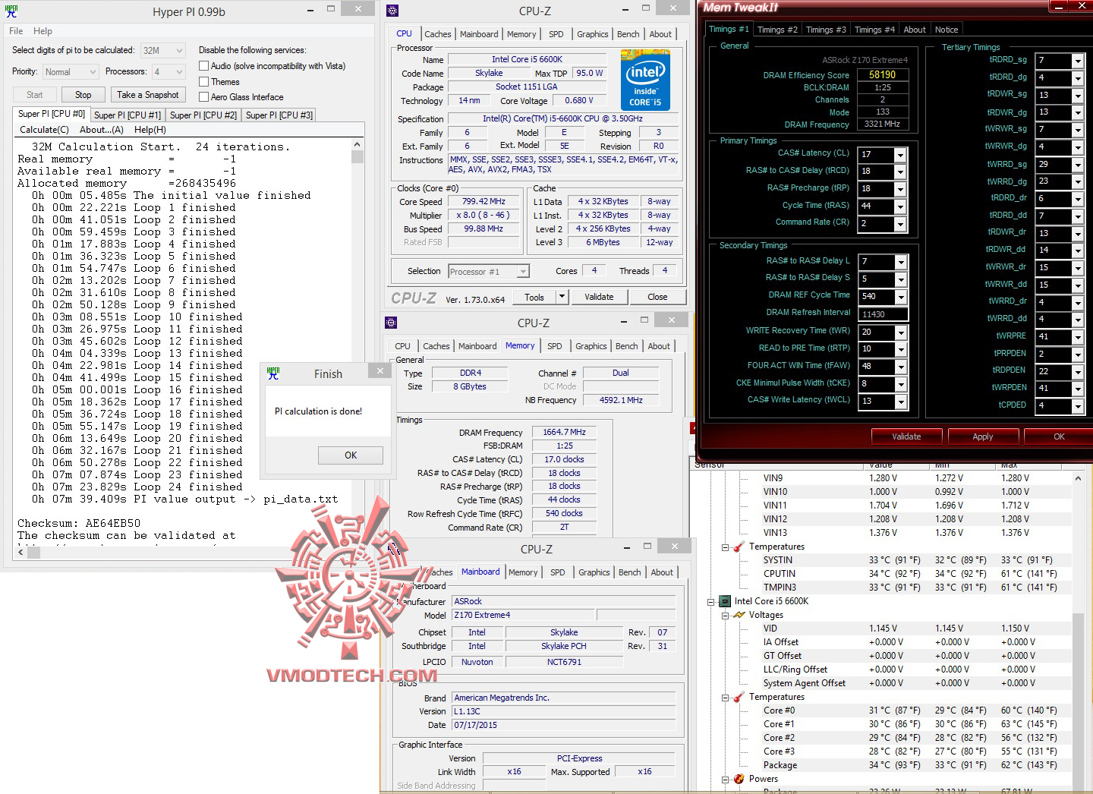This screenshot has width=1093, height=794.
Task: Open the Calculate(C) menu in Super PI
Action: pyautogui.click(x=44, y=130)
